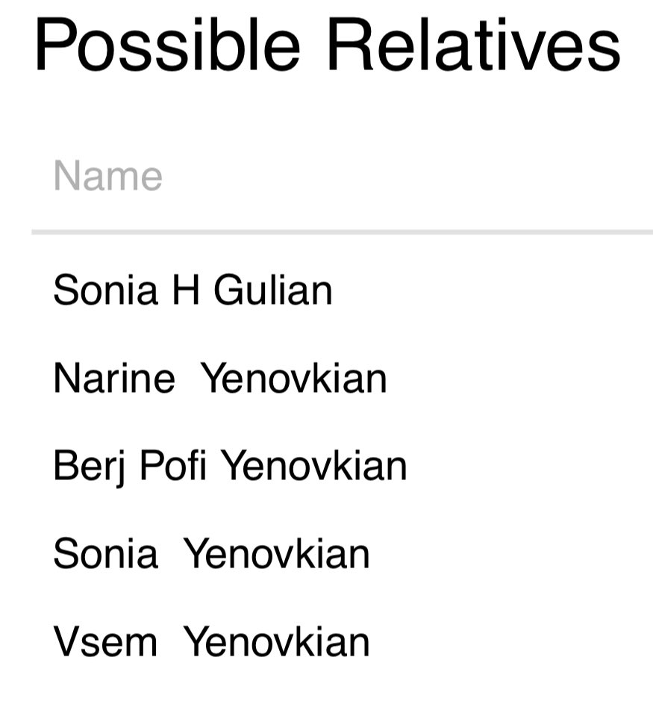Screen dimensions: 653x728
Task: Click the divider line below Name header
Action: tap(342, 232)
